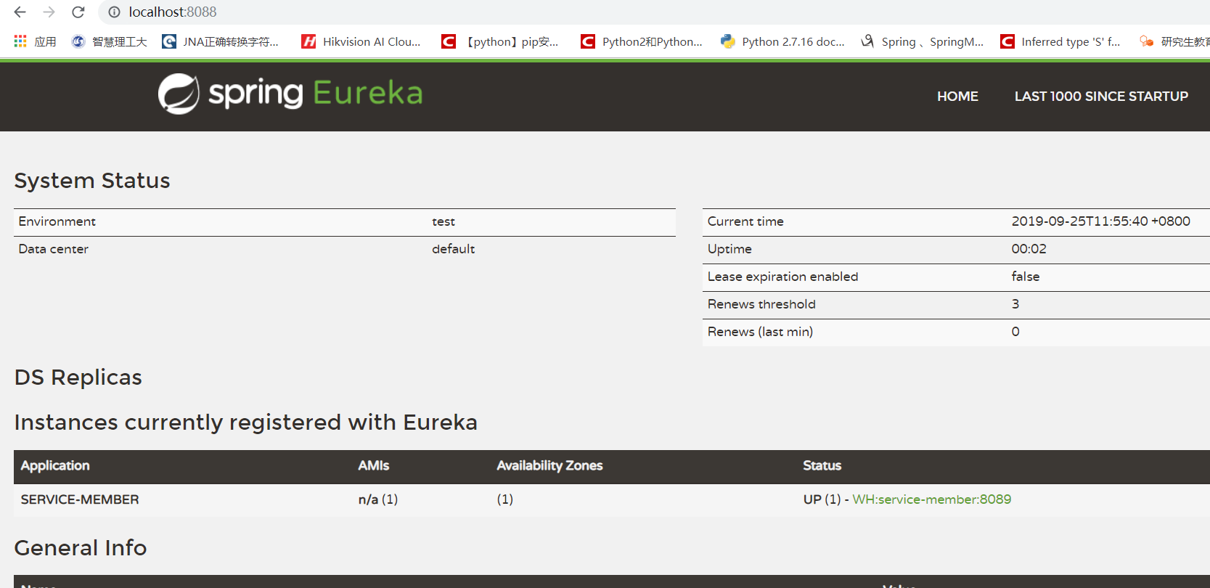Click the Status column header

[x=822, y=465]
